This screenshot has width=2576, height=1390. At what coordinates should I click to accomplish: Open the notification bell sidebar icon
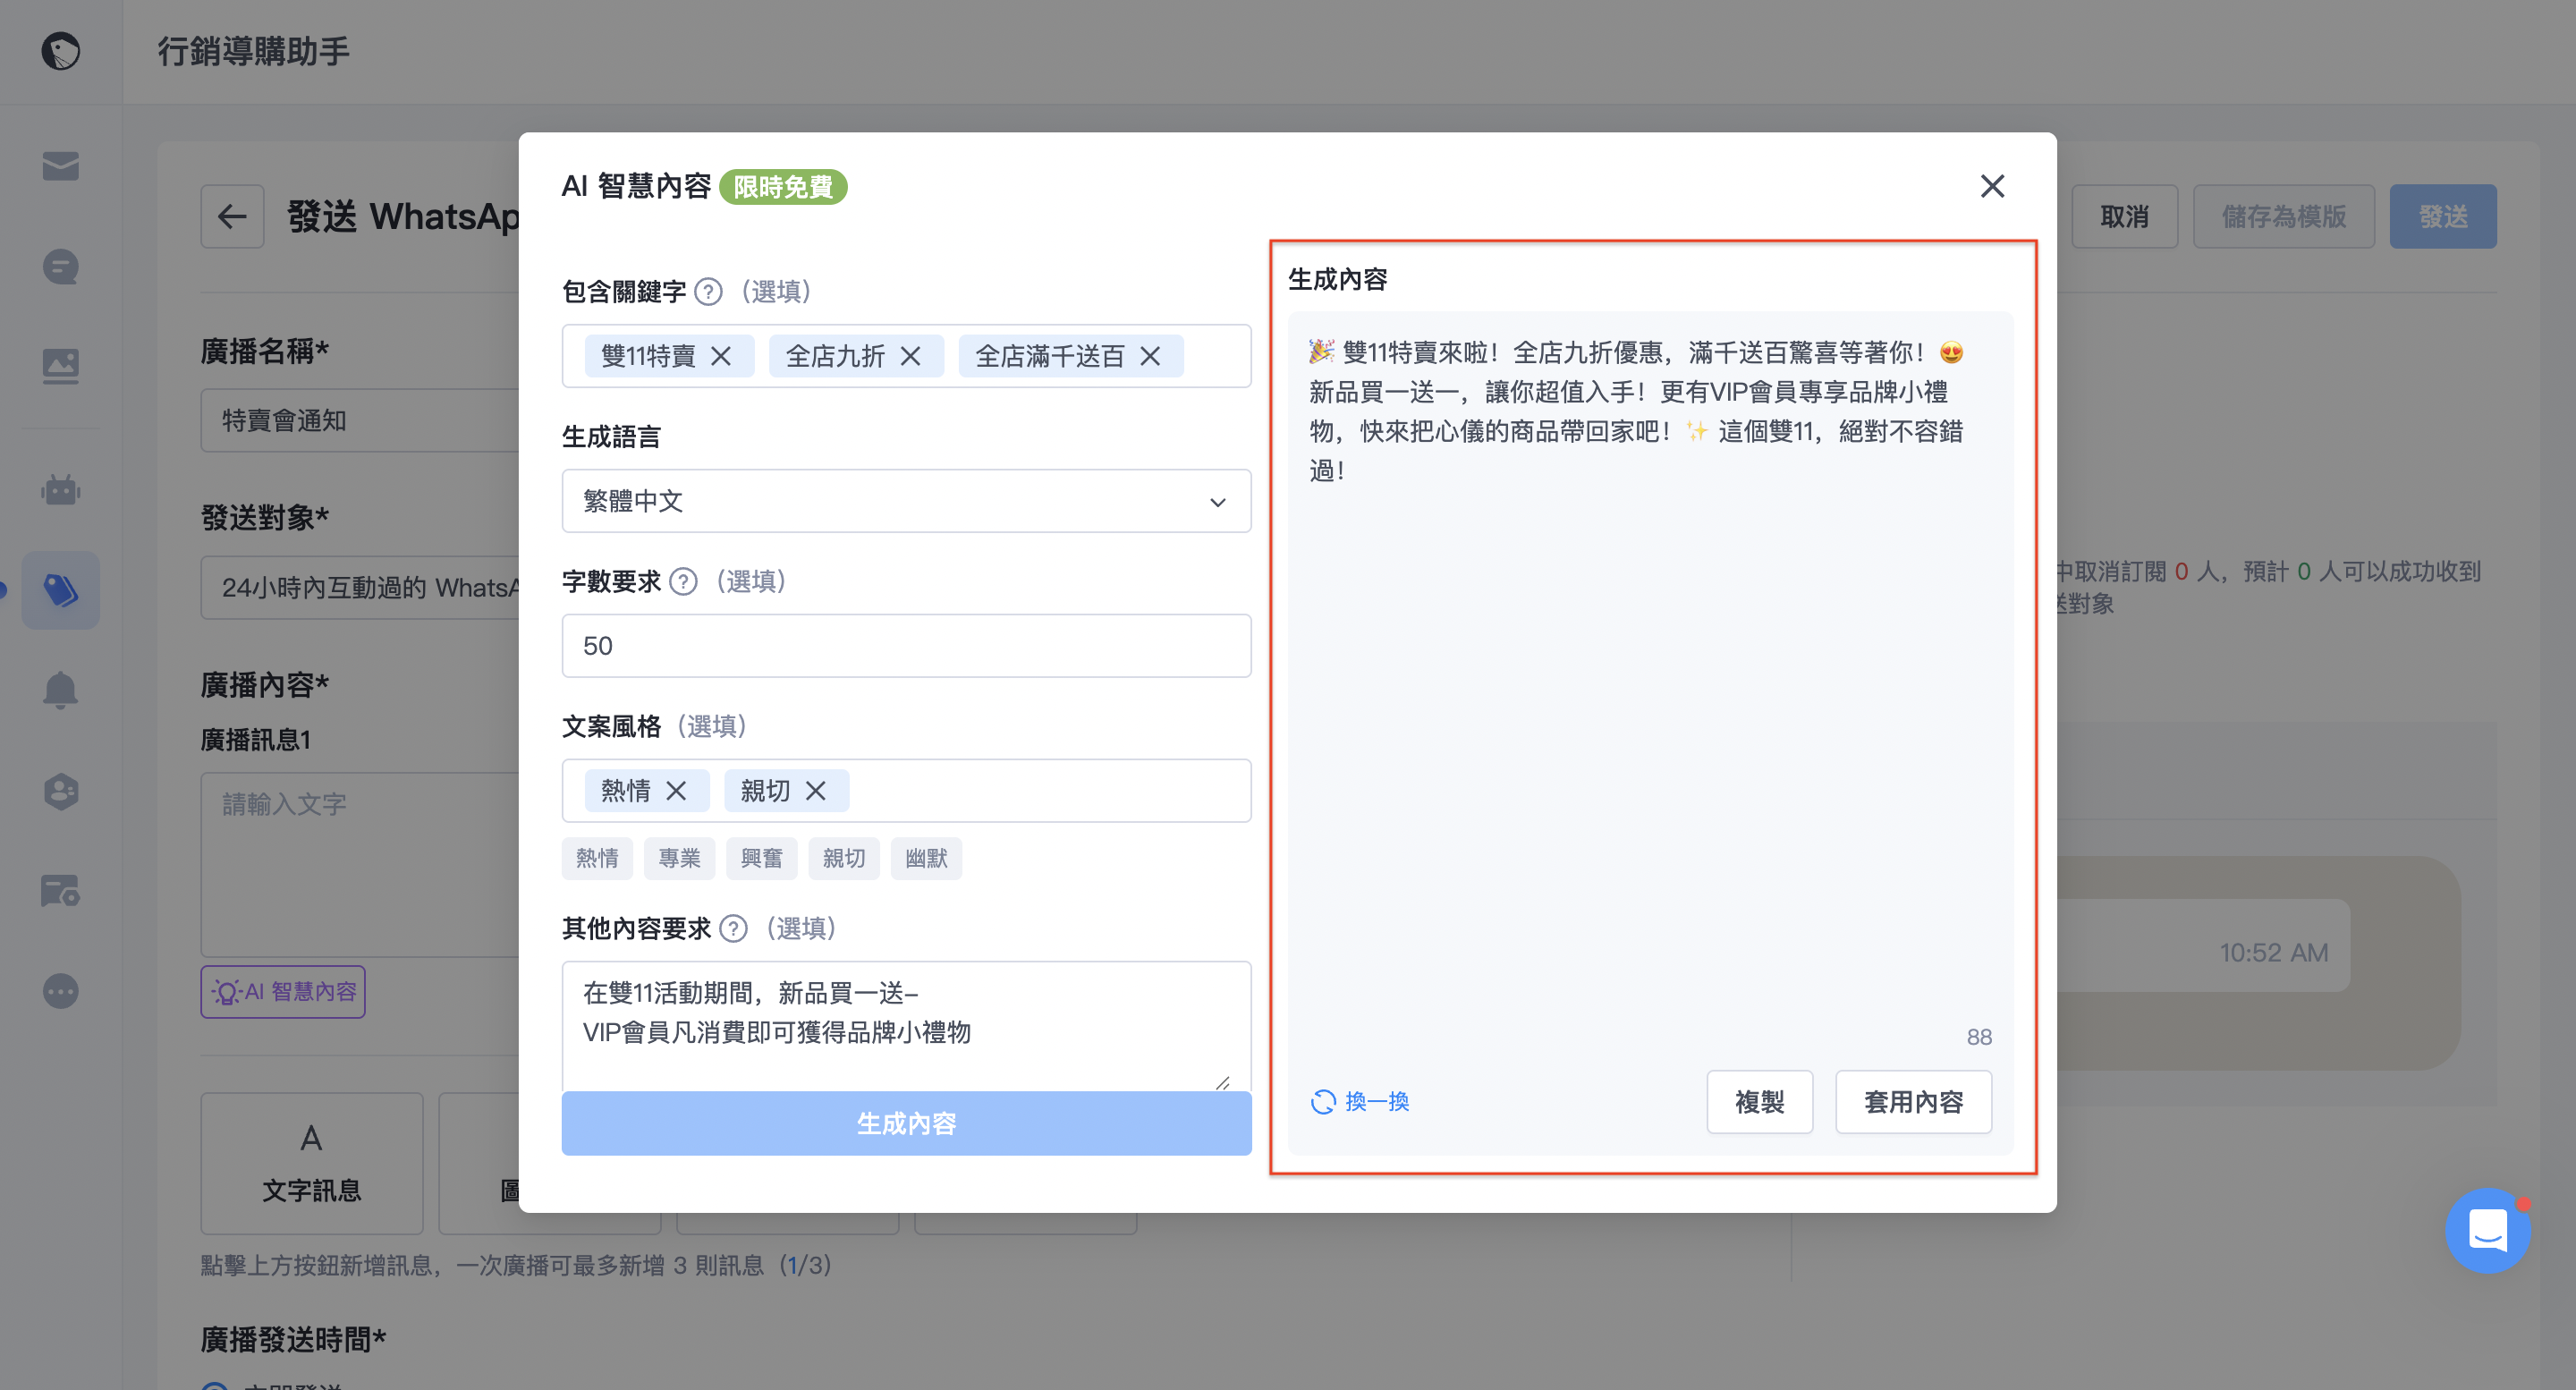coord(60,690)
